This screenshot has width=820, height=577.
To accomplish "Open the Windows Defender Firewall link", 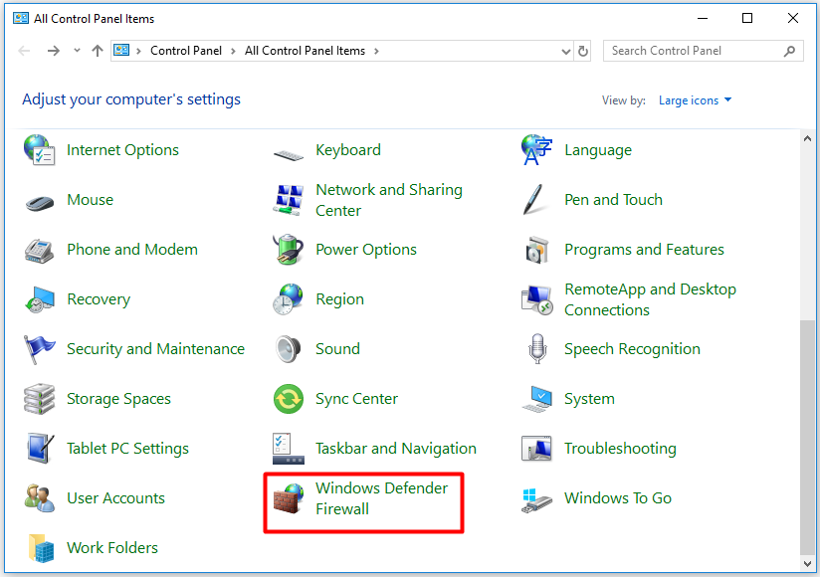I will click(x=382, y=498).
